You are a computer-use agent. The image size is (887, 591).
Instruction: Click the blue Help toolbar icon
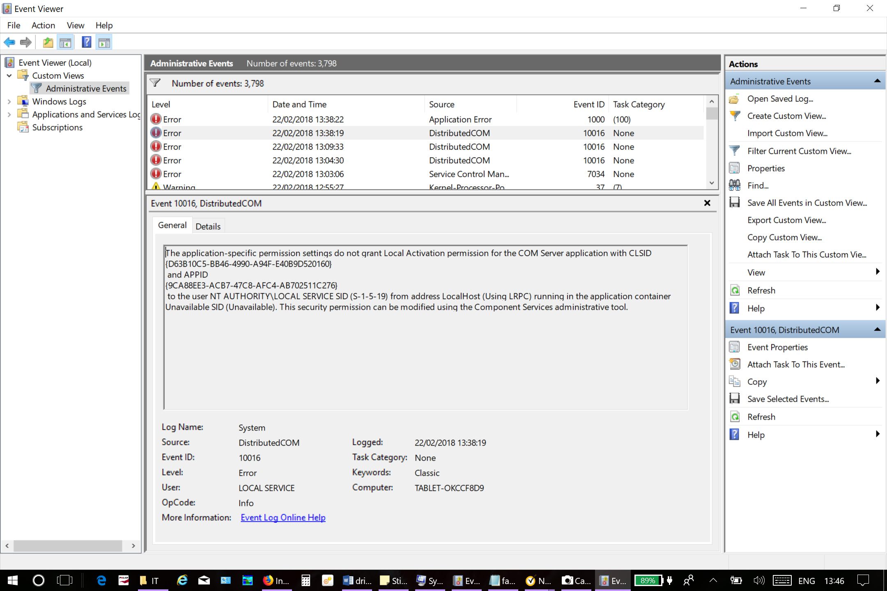coord(86,42)
